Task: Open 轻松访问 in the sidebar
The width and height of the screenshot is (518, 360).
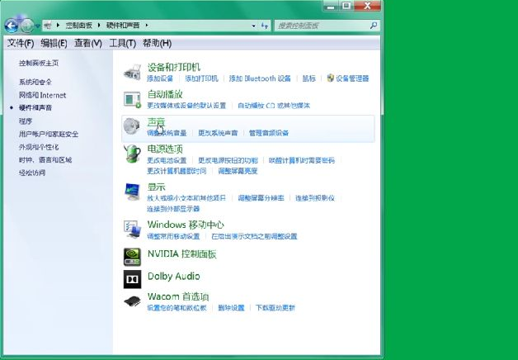Action: tap(32, 173)
